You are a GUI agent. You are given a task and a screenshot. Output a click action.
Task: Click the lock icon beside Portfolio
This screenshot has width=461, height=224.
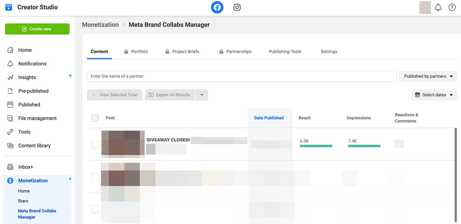(126, 51)
